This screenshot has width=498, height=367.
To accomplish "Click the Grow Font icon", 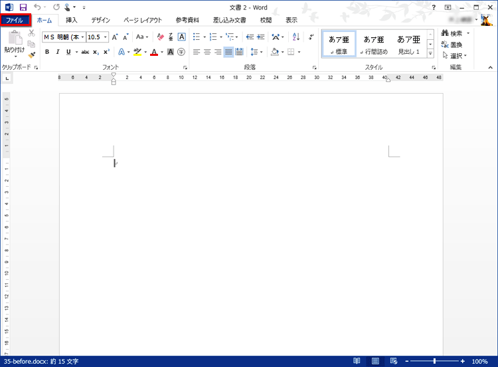I will pos(115,37).
